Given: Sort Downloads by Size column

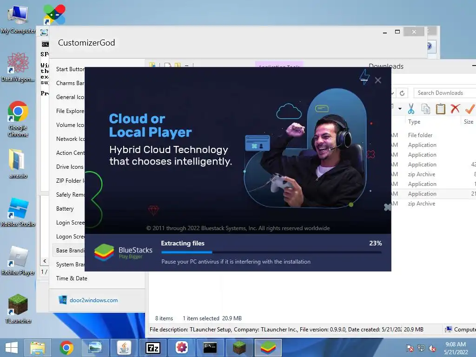Looking at the screenshot, I should tap(469, 122).
